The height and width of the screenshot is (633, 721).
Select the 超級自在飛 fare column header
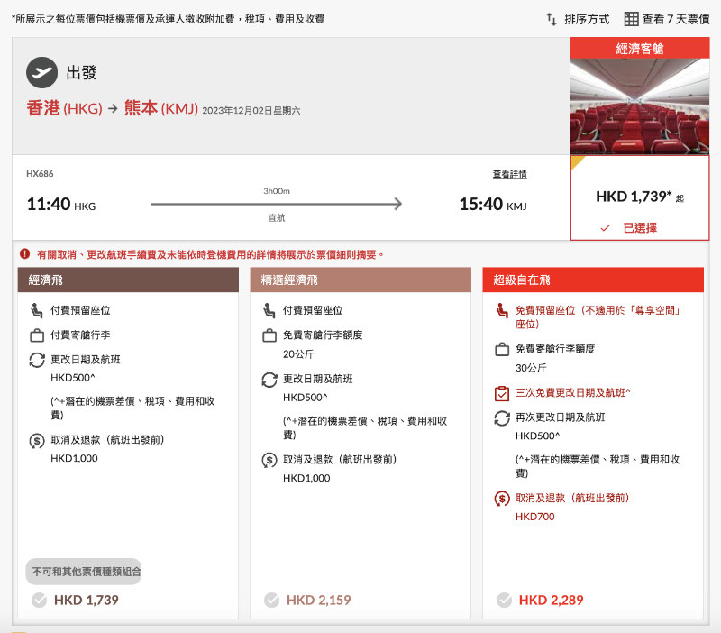(593, 280)
